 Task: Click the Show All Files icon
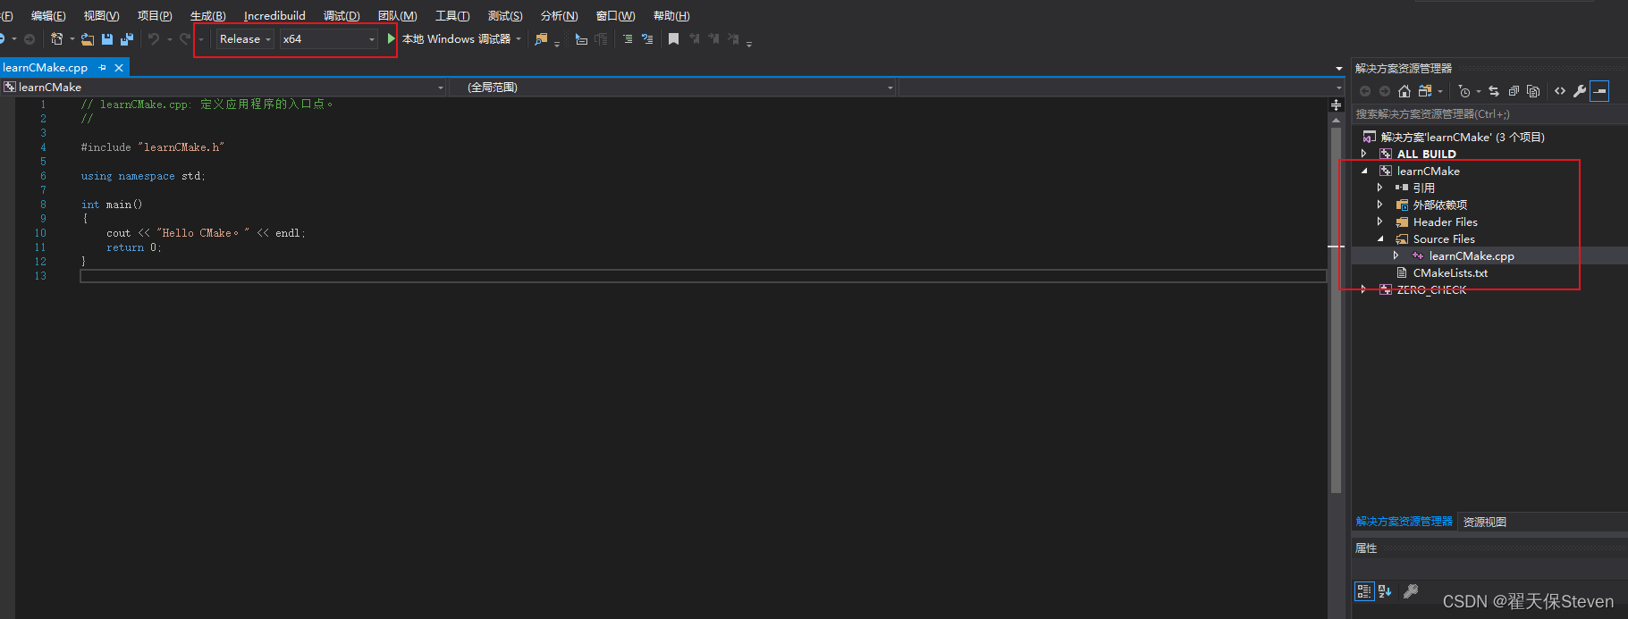pyautogui.click(x=1533, y=91)
